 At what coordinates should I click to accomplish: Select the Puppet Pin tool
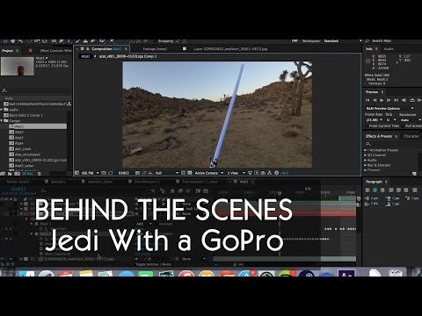112,41
